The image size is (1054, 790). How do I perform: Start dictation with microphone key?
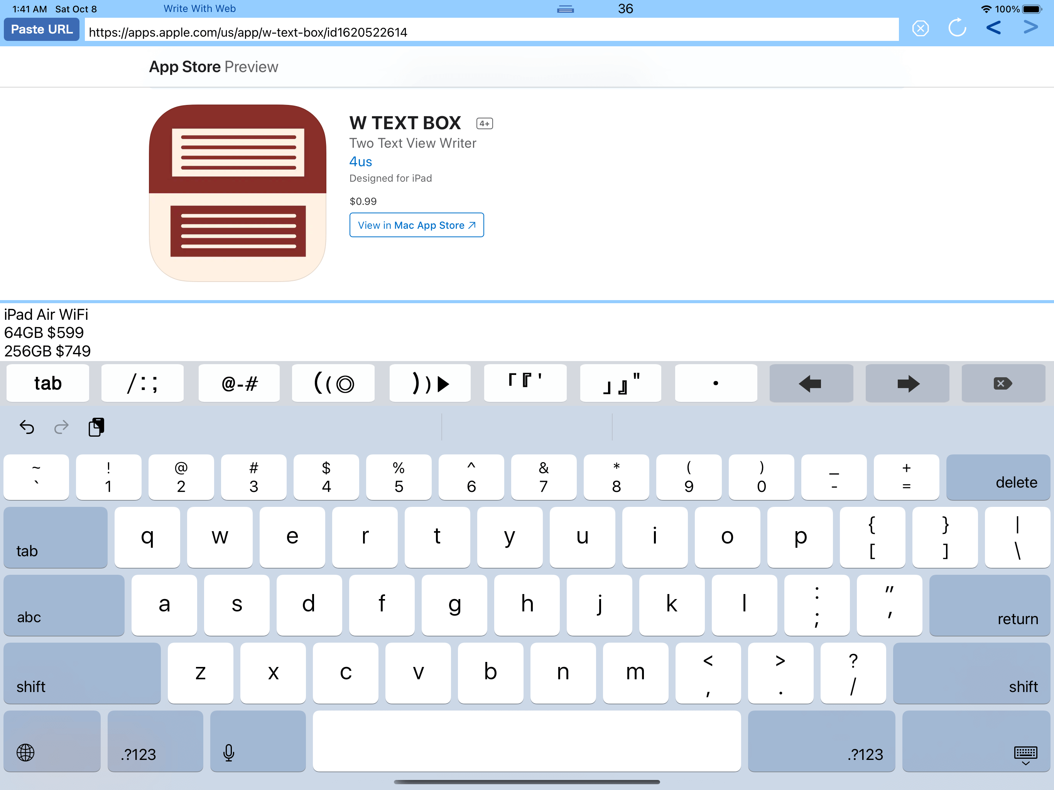[258, 741]
